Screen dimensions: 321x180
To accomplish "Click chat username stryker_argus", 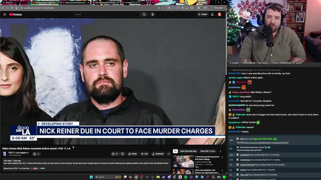I will click(236, 78).
